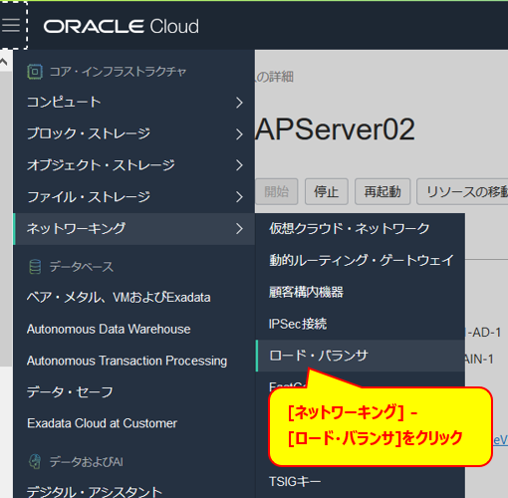Expand the コンピュート submenu chevron

click(239, 103)
